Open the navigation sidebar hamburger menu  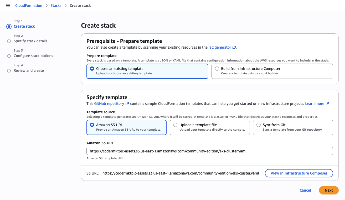pos(8,5)
